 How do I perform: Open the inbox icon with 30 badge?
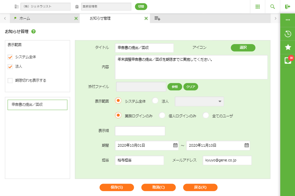tap(288, 60)
